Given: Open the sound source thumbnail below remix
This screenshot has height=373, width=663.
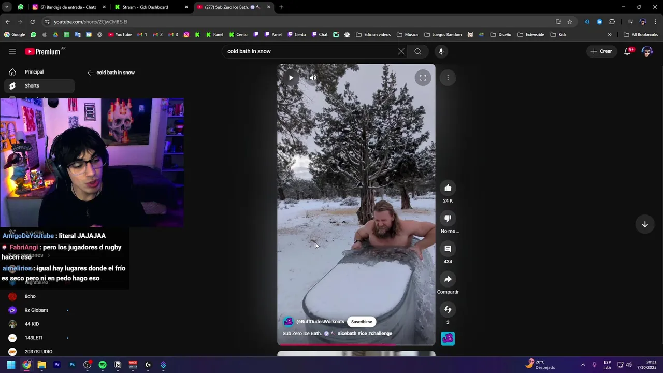Looking at the screenshot, I should point(448,338).
